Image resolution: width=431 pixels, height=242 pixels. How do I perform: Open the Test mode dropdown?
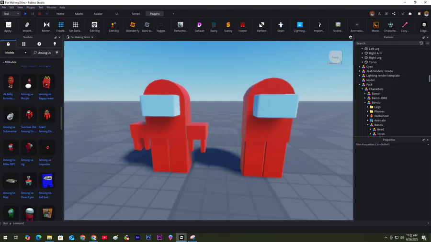click(x=11, y=14)
